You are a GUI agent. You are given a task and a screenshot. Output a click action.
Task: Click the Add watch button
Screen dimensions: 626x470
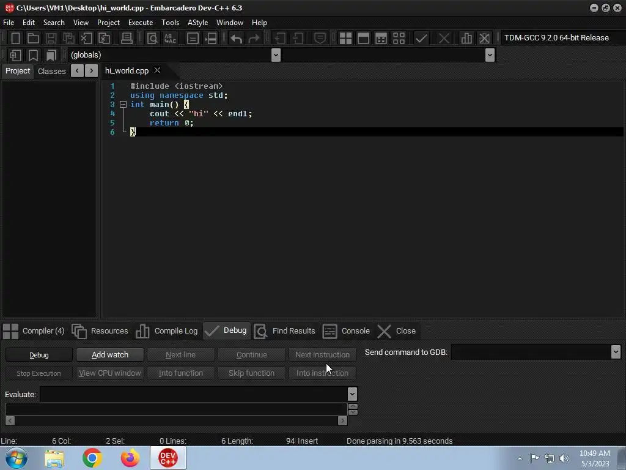[110, 354]
